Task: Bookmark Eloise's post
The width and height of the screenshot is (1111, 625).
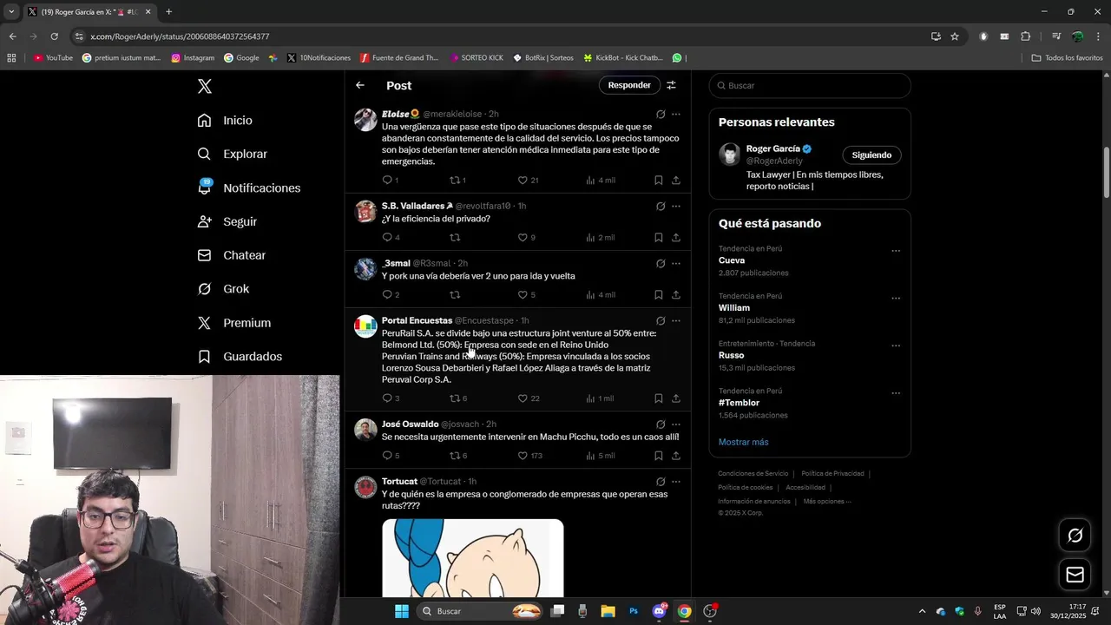Action: [659, 181]
